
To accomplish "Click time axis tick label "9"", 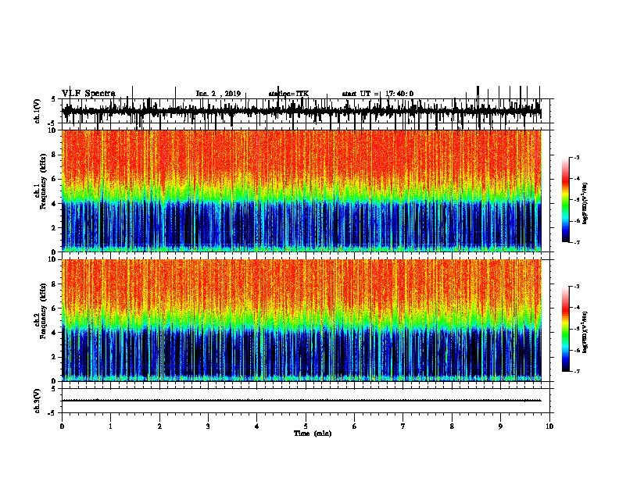I will coord(500,426).
